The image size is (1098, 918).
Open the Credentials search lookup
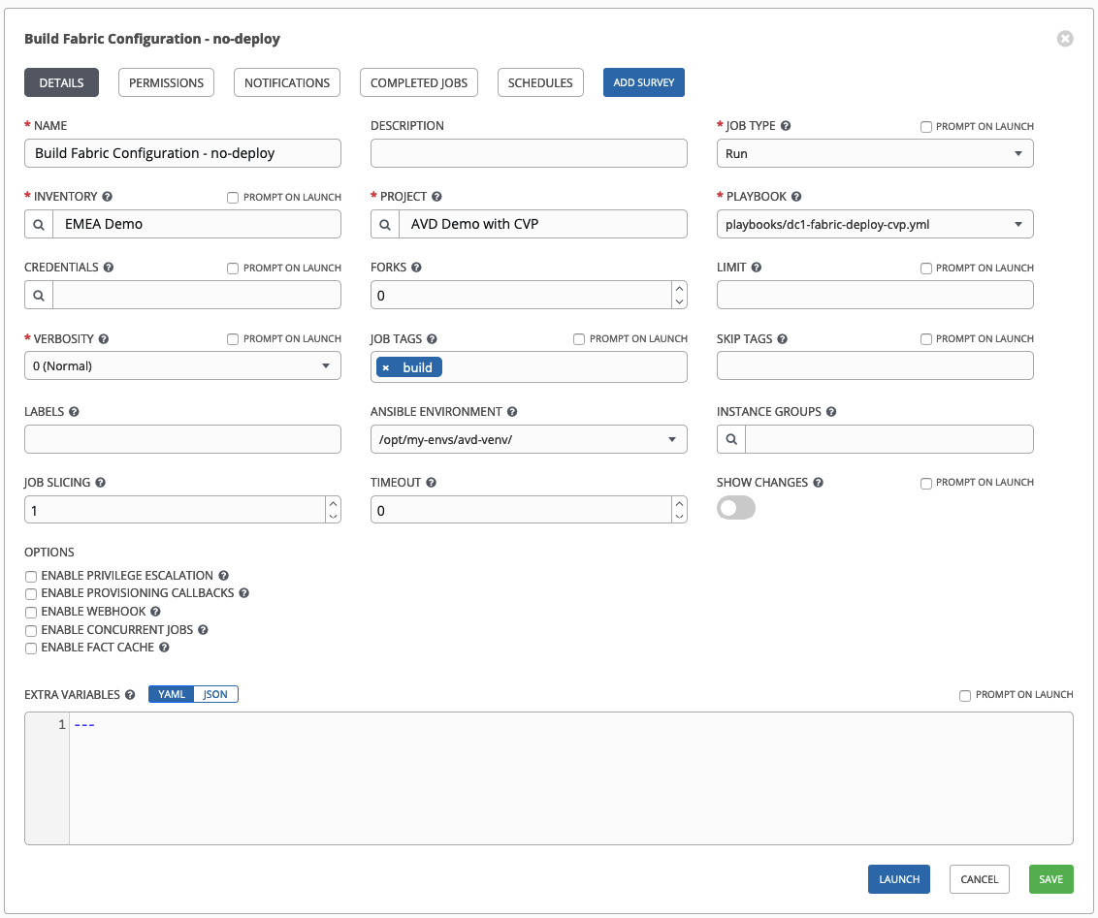(39, 295)
